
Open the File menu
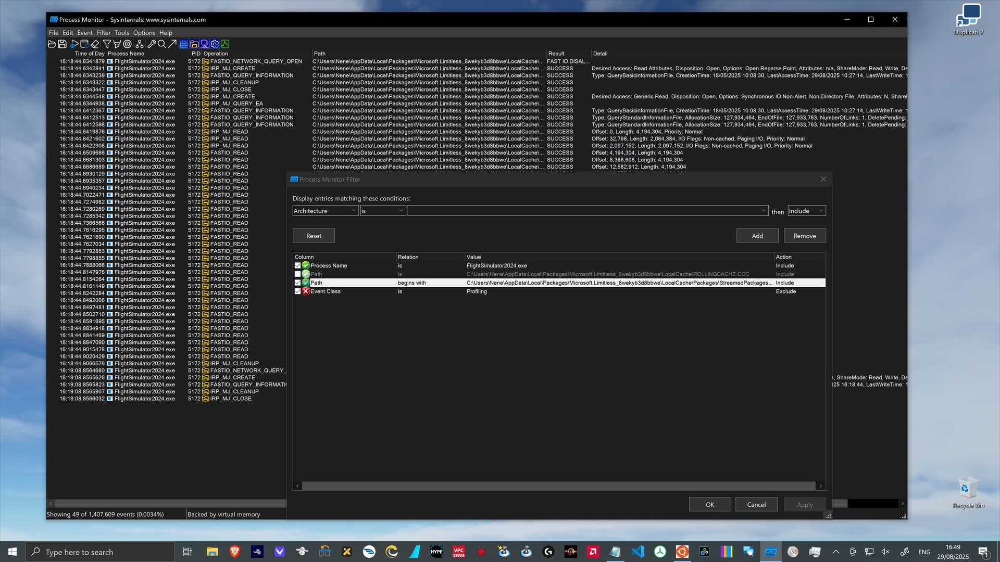54,33
